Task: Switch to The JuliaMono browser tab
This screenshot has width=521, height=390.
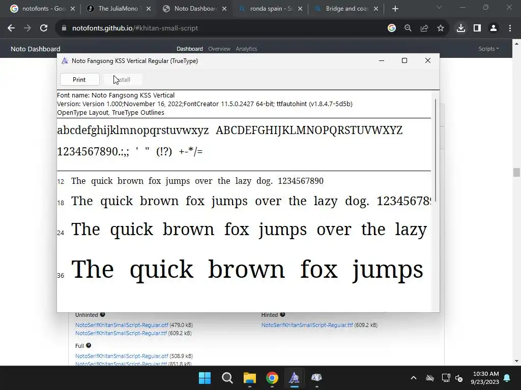Action: pos(118,9)
